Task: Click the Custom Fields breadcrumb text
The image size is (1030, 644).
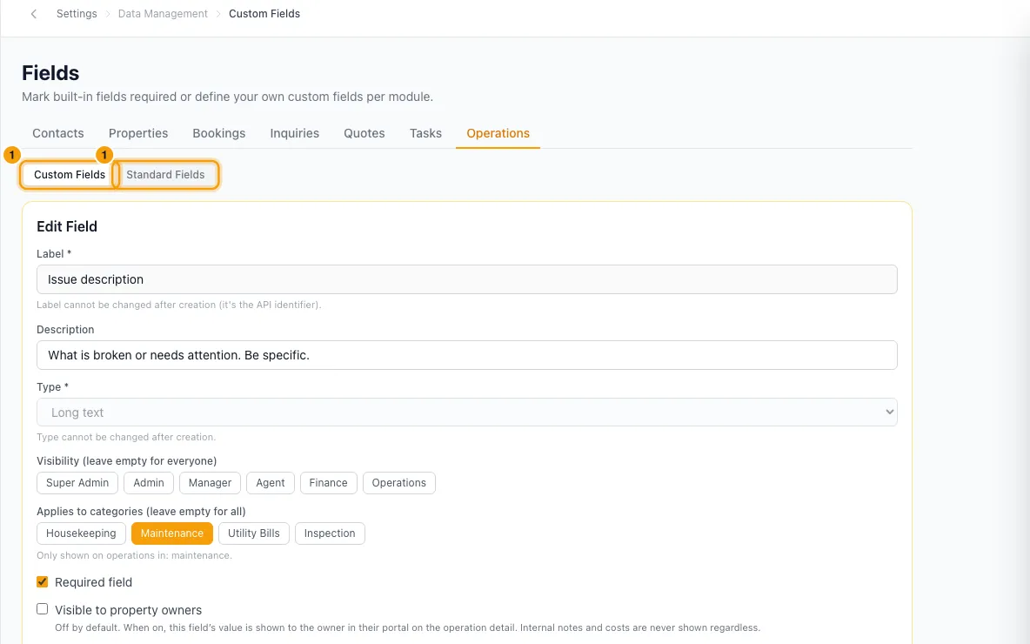Action: click(264, 14)
